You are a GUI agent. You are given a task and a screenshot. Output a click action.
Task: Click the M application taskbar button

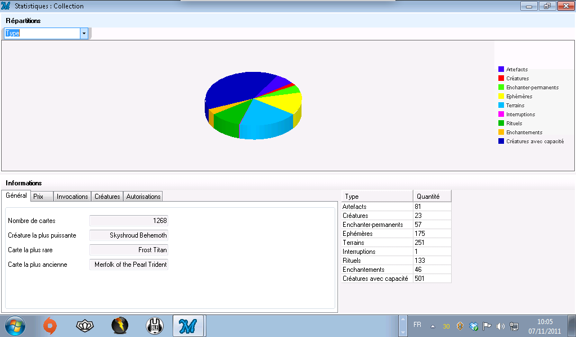point(188,326)
